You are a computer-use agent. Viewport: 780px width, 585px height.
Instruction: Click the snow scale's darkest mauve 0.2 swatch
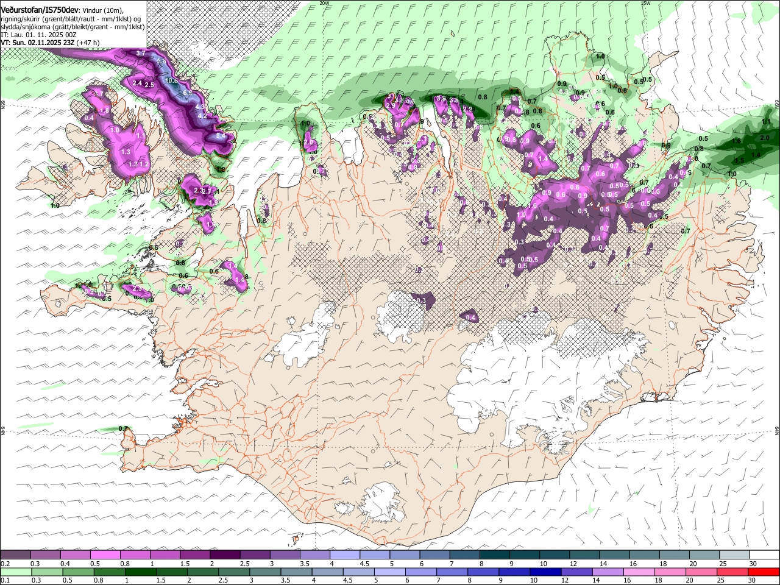coord(15,555)
